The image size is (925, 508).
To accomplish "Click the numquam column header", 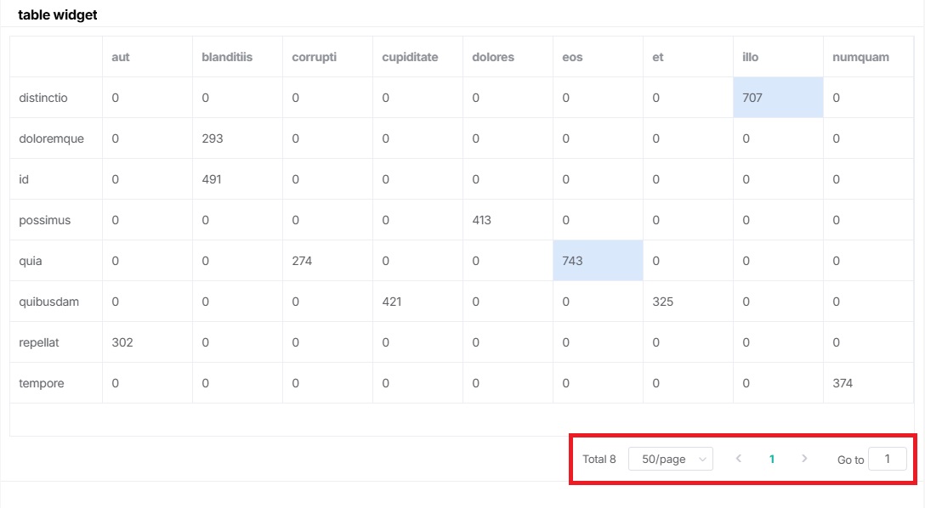I will (860, 57).
